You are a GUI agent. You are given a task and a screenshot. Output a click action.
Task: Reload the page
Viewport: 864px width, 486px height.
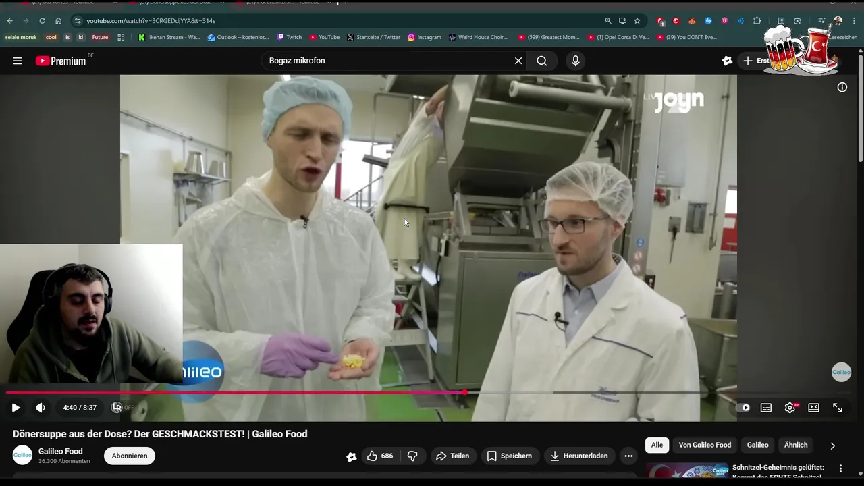pyautogui.click(x=42, y=21)
